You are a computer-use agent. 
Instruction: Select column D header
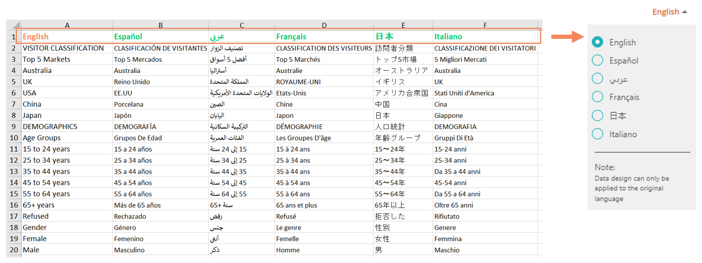pyautogui.click(x=324, y=25)
